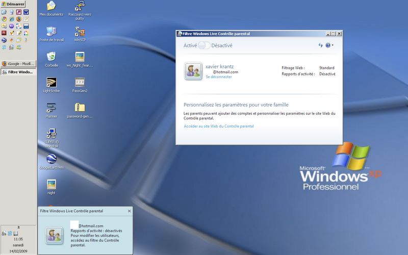
Task: Select the PassGen2 desktop icon
Action: pyautogui.click(x=80, y=85)
